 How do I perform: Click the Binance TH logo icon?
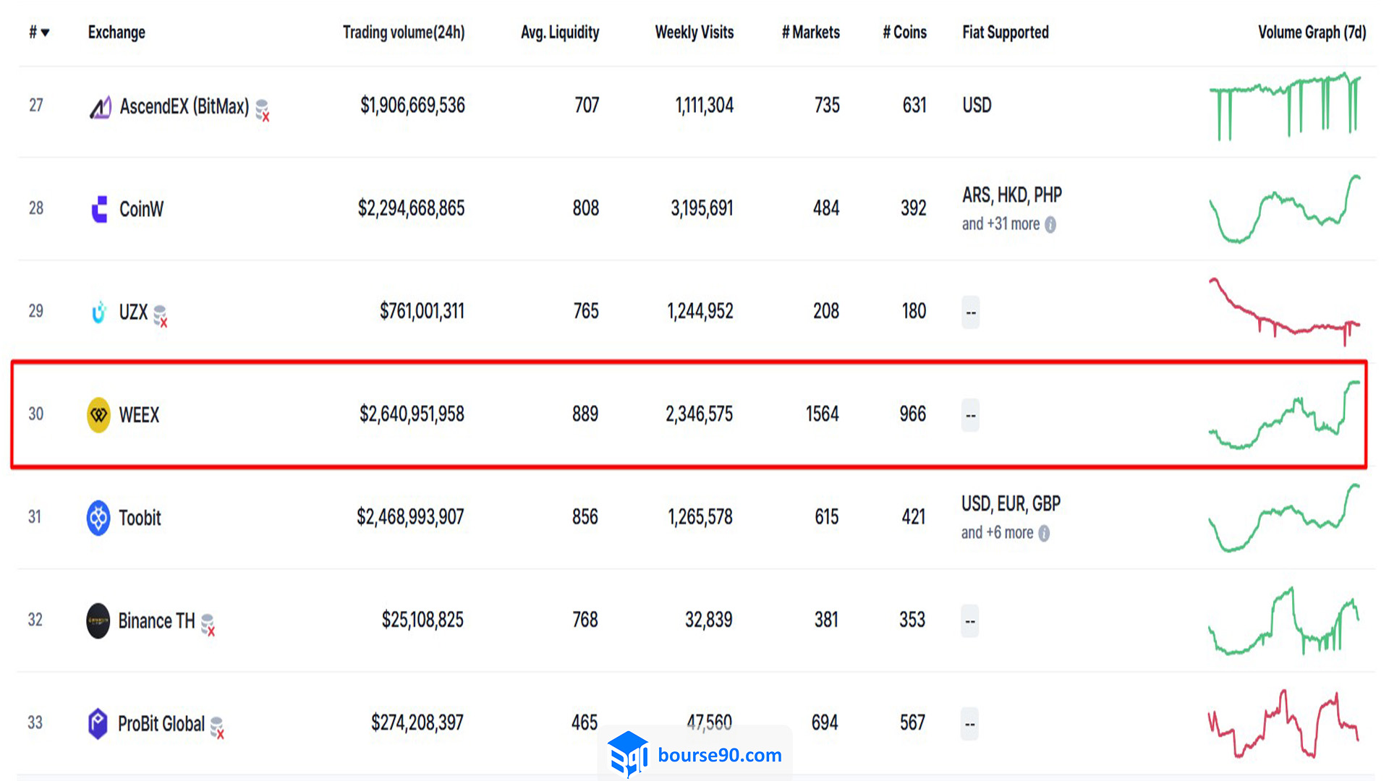(98, 620)
